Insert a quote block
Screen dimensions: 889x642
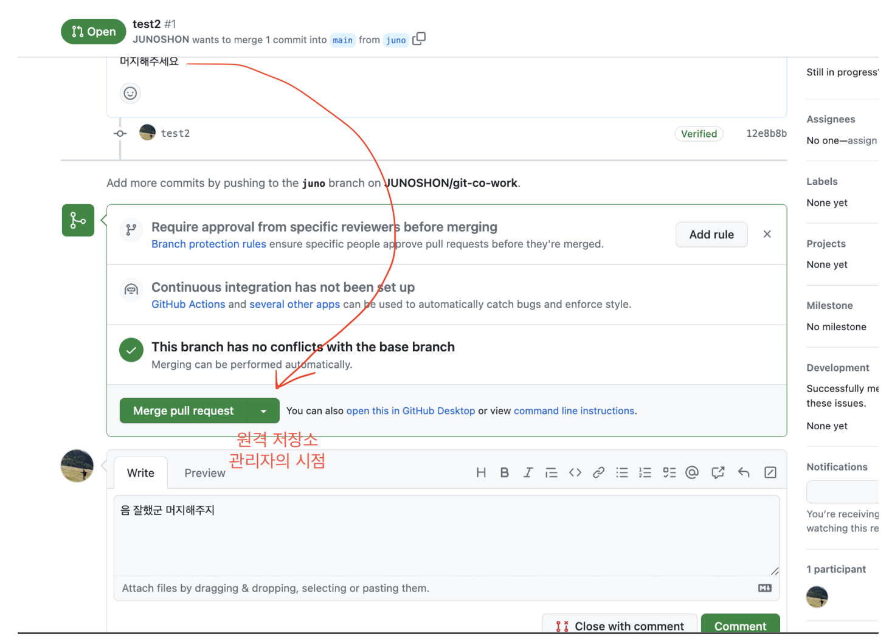tap(552, 472)
